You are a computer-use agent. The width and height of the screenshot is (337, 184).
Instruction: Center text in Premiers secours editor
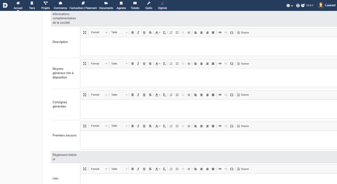pos(201,126)
